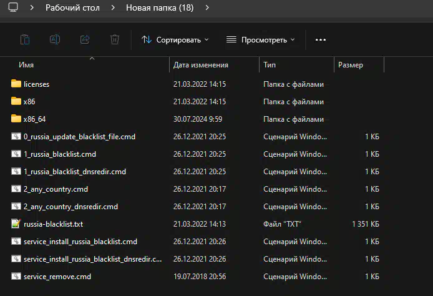Select the x86_64 folder icon
Viewport: 433px width, 296px height.
pyautogui.click(x=16, y=119)
